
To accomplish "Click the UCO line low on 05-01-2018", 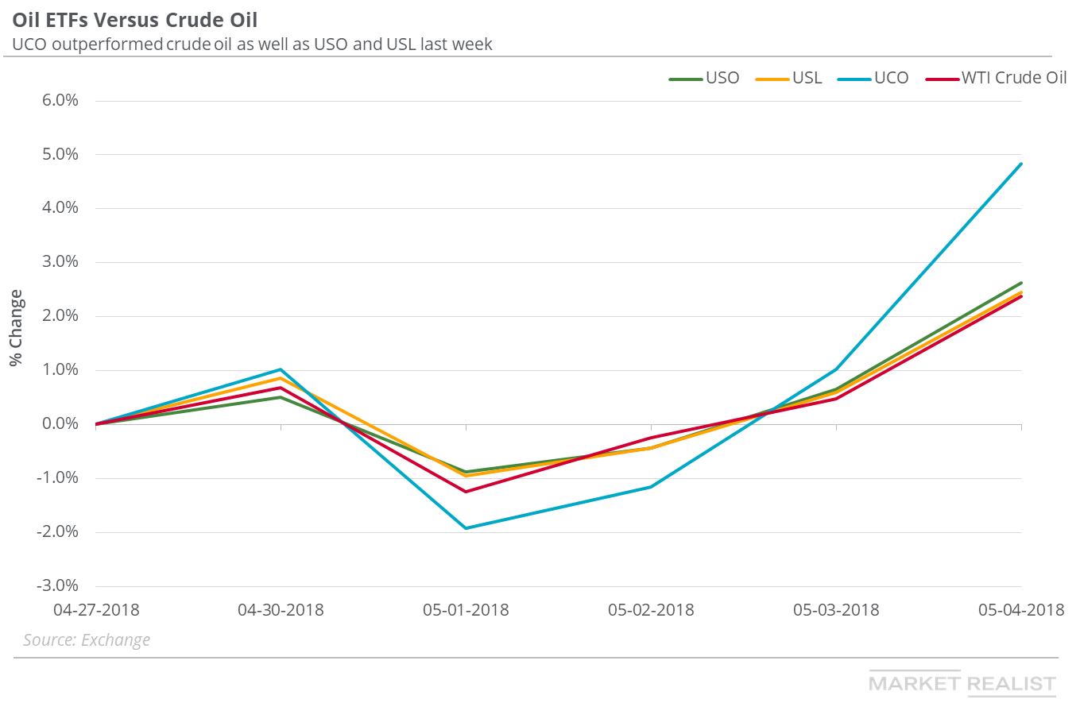I will tap(466, 527).
